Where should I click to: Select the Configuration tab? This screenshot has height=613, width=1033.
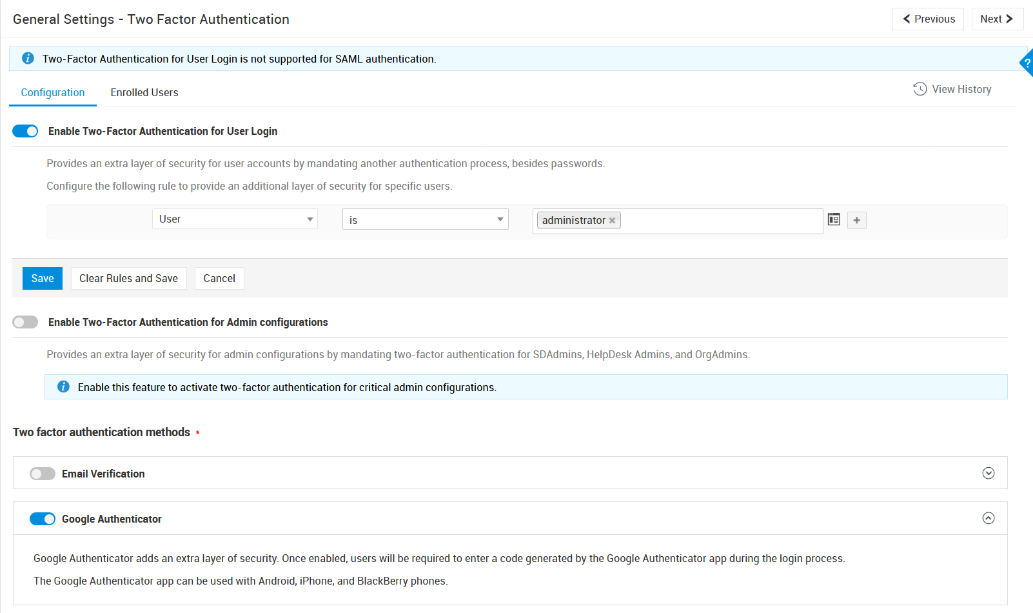(53, 92)
